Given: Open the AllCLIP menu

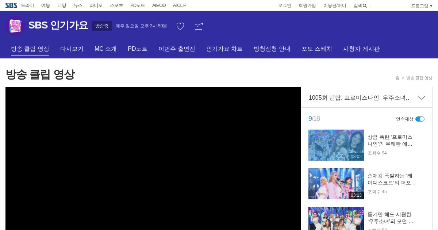Looking at the screenshot, I should point(180,5).
